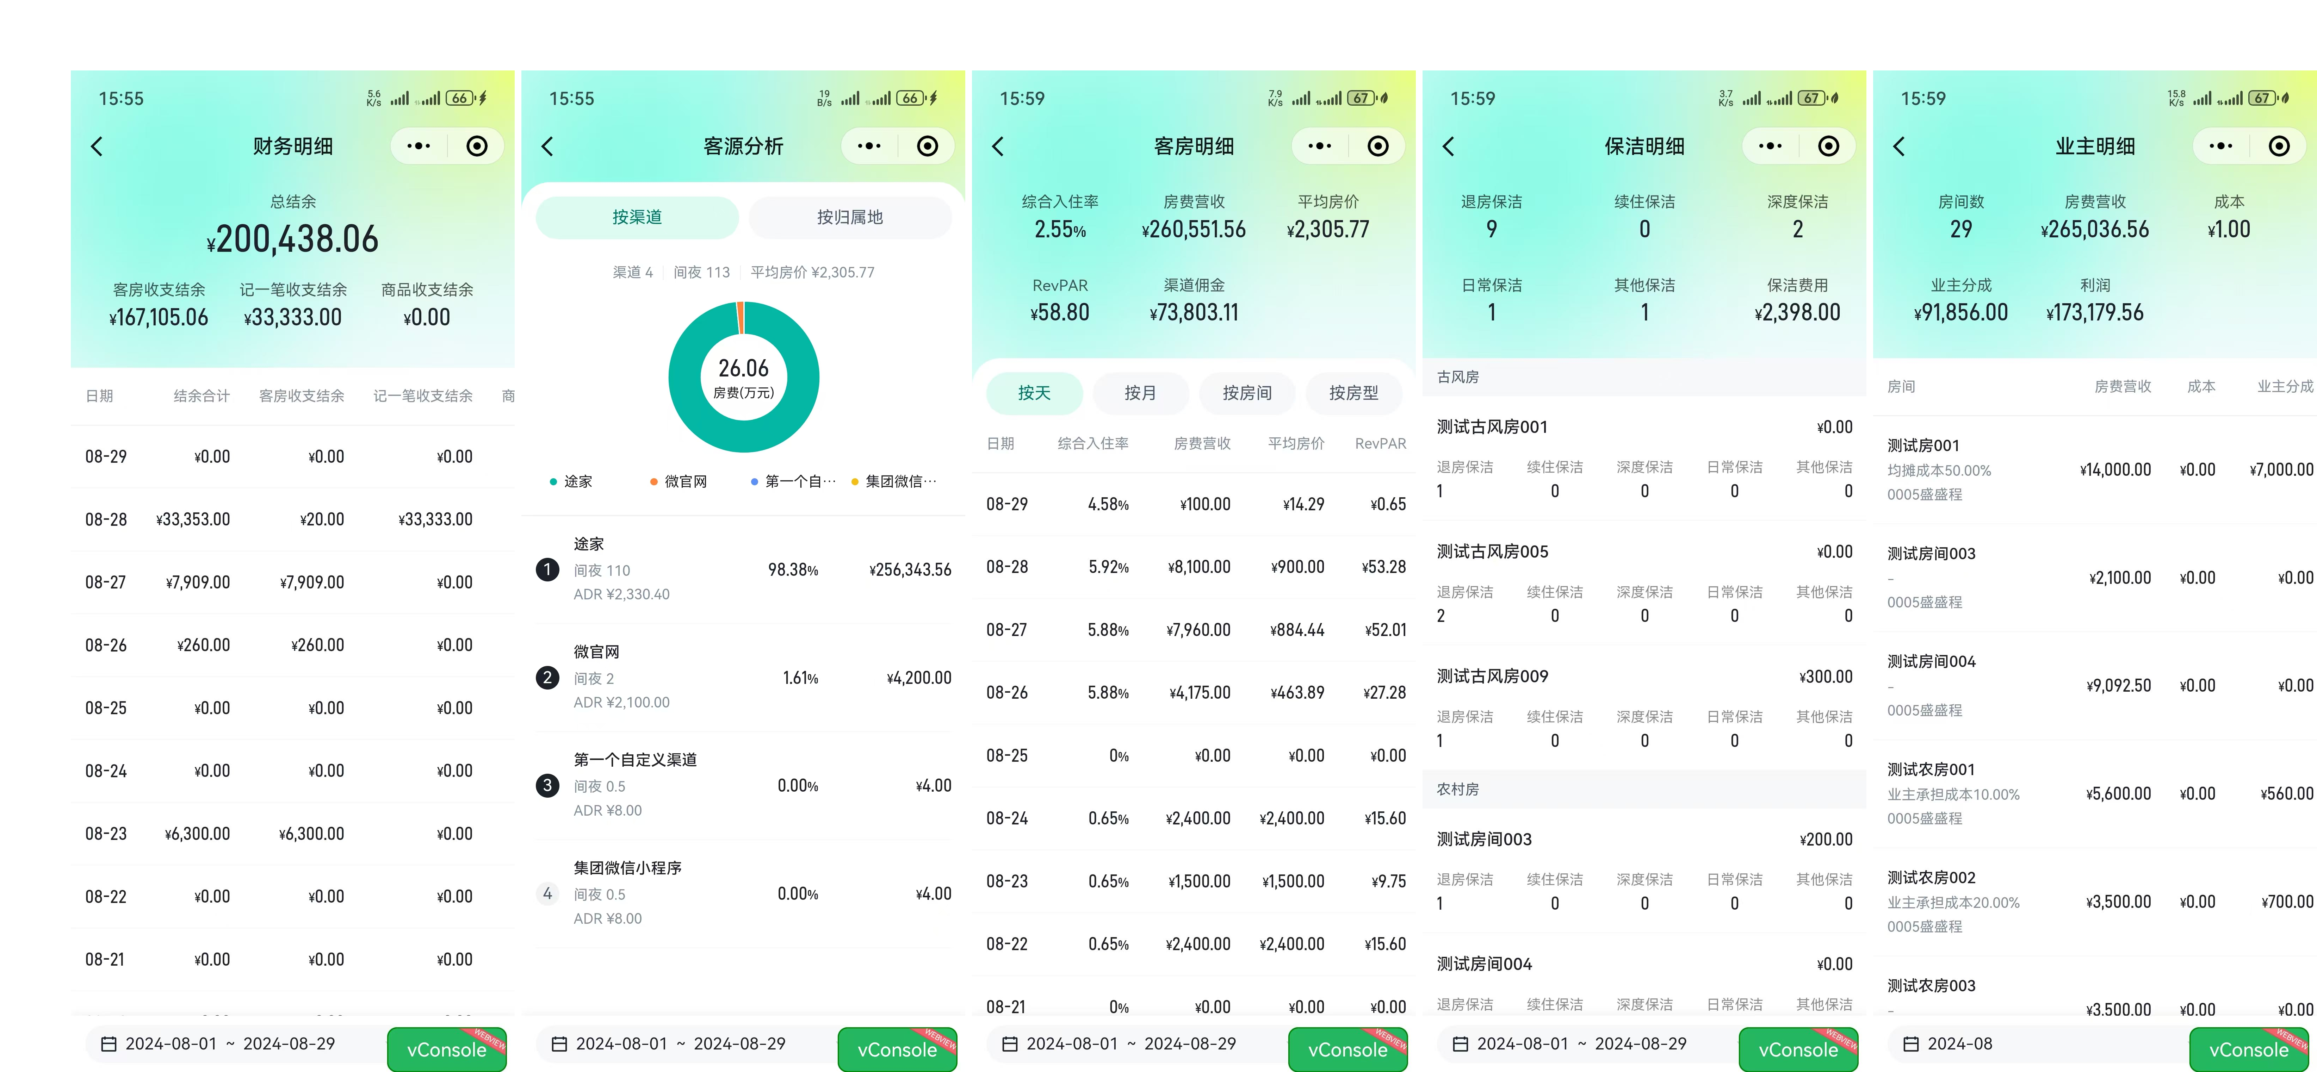Image resolution: width=2317 pixels, height=1072 pixels.
Task: Click 古风房 group header in 保洁明细
Action: 1644,377
